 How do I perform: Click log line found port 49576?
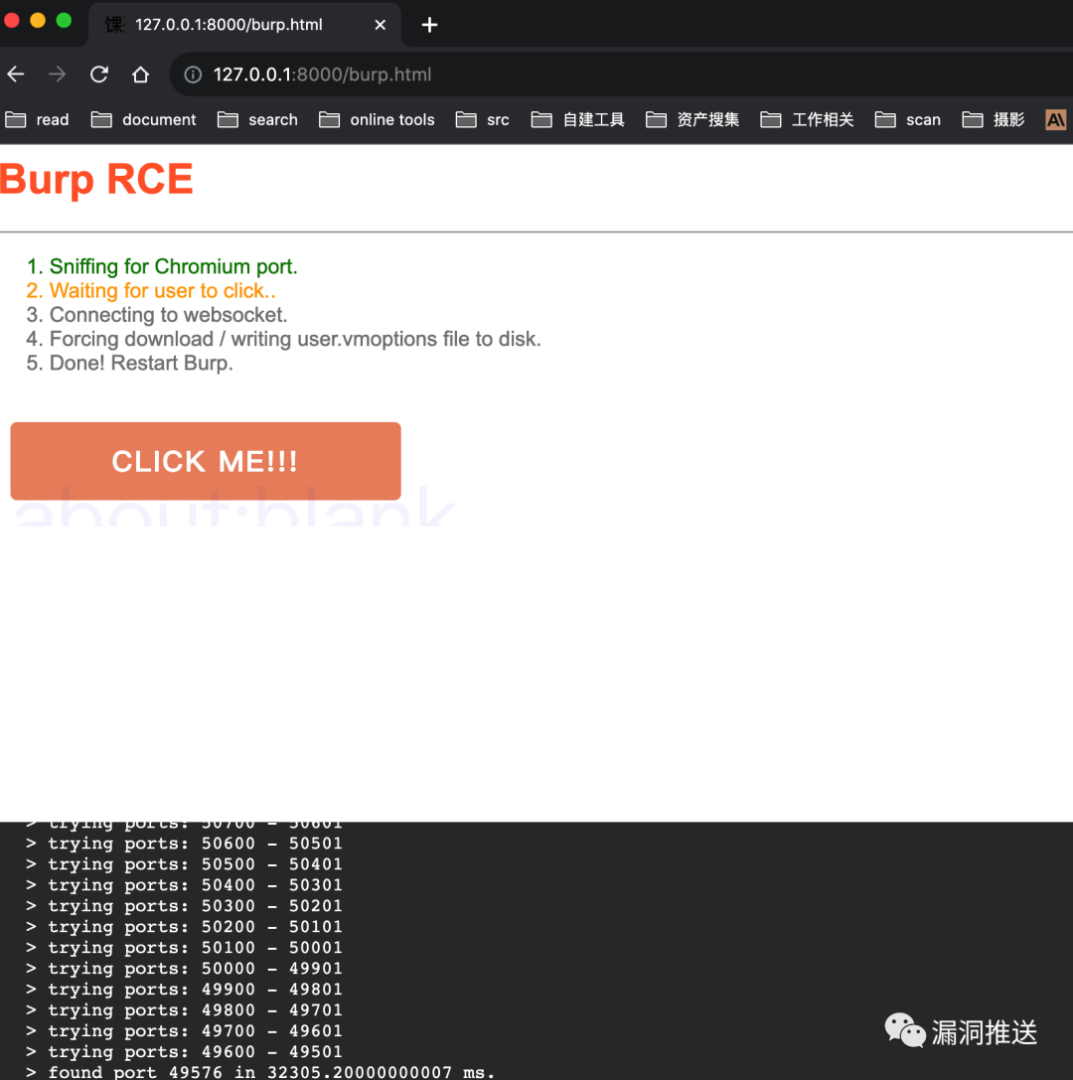pyautogui.click(x=260, y=1072)
